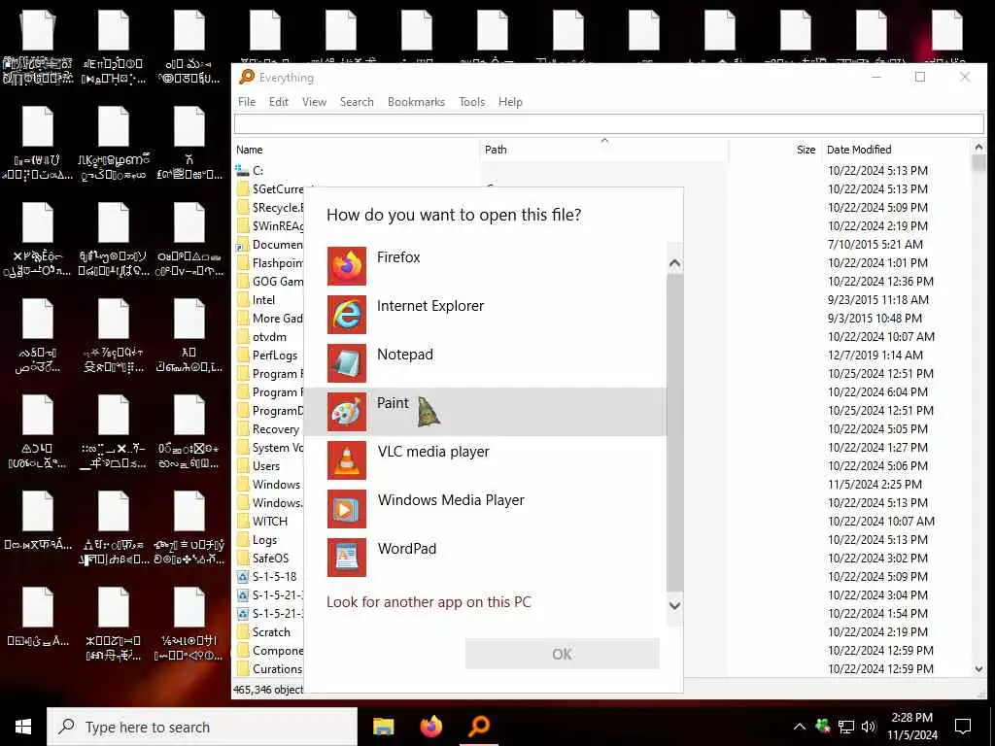Screen dimensions: 995x746
Task: Select the otvdm folder icon
Action: (242, 336)
